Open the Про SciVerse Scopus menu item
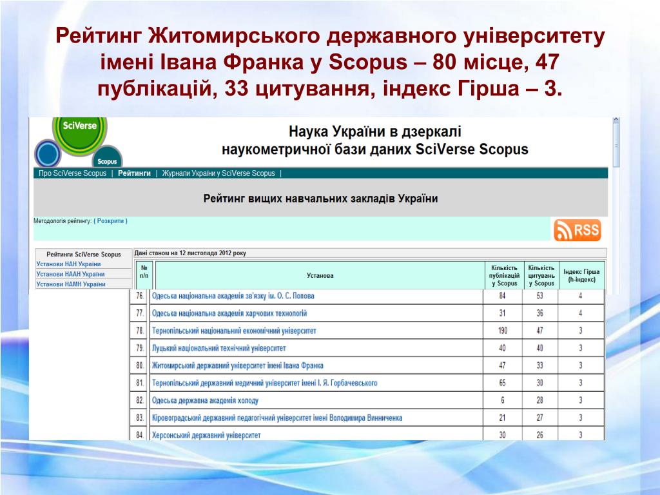This screenshot has height=495, width=660. (72, 173)
